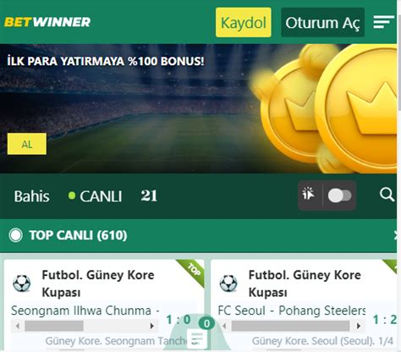Expand the TOP CANLI section arrow

[x=395, y=235]
